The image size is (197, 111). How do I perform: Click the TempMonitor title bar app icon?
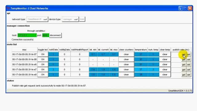coord(8,8)
